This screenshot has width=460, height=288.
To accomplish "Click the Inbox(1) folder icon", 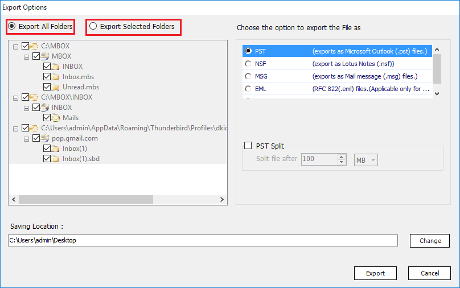I will 55,149.
